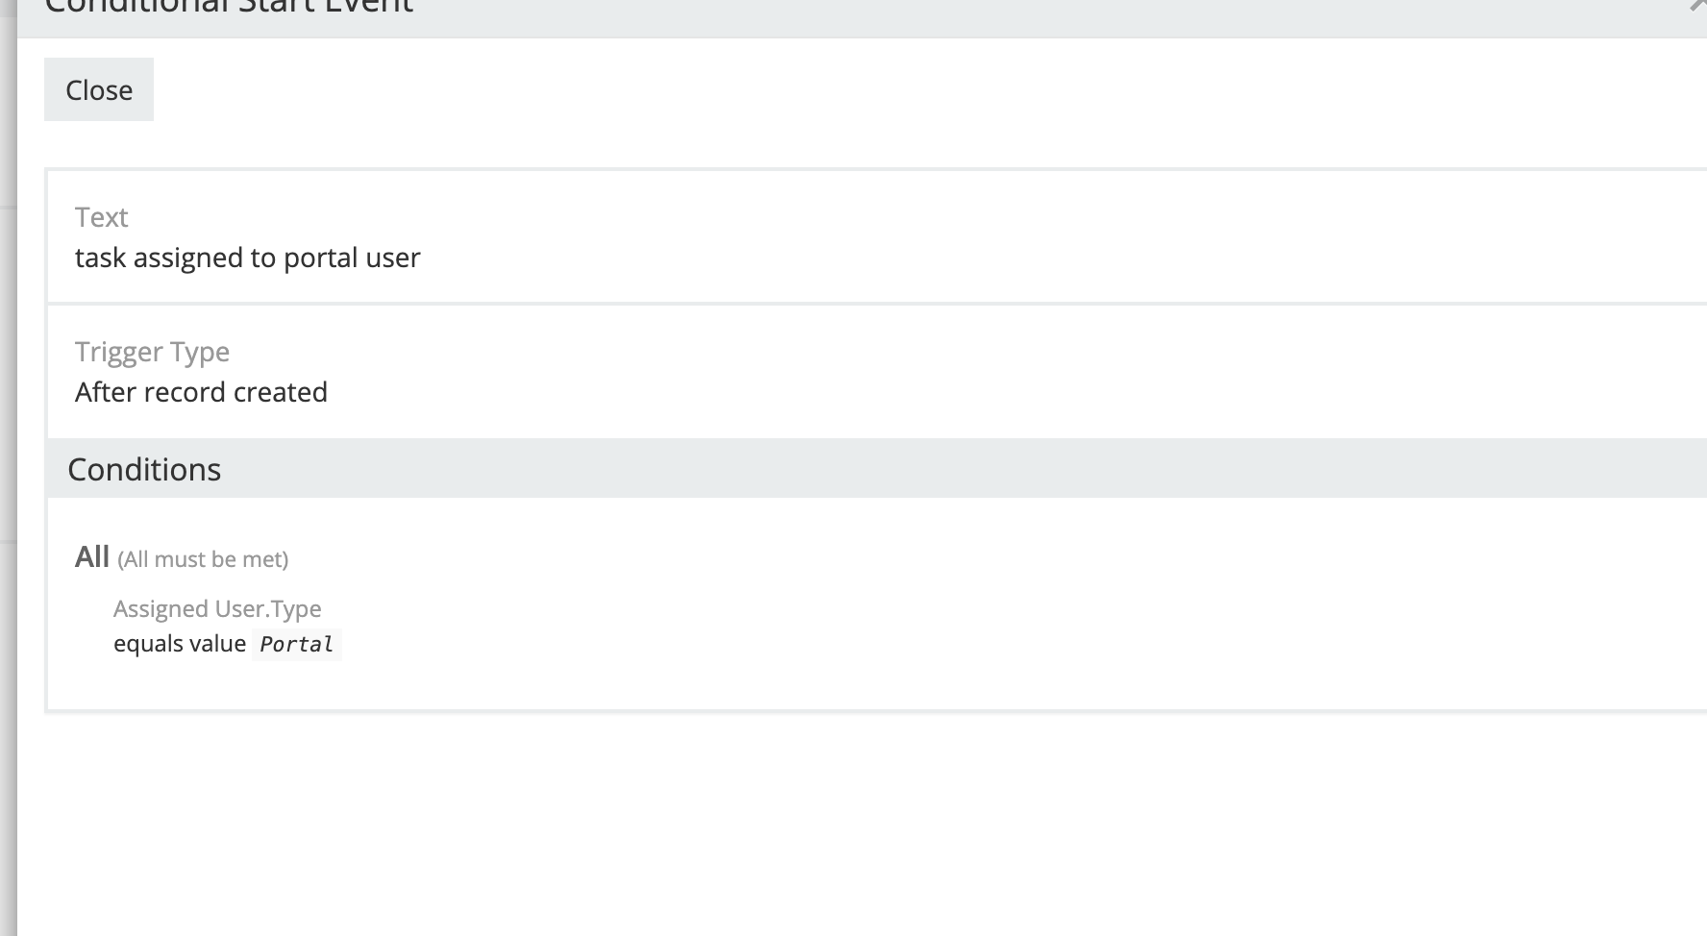Click the Conditions section header text
The height and width of the screenshot is (936, 1707).
point(144,469)
